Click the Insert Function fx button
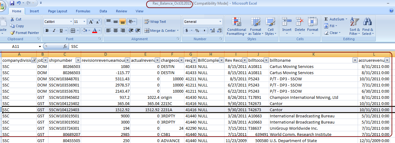 point(65,46)
